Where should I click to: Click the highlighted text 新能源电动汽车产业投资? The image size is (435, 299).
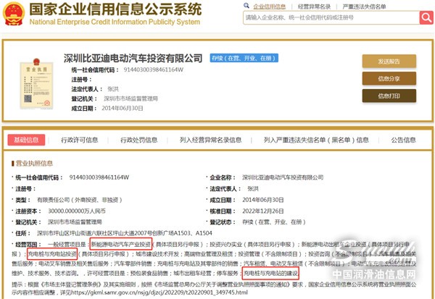[x=121, y=245]
